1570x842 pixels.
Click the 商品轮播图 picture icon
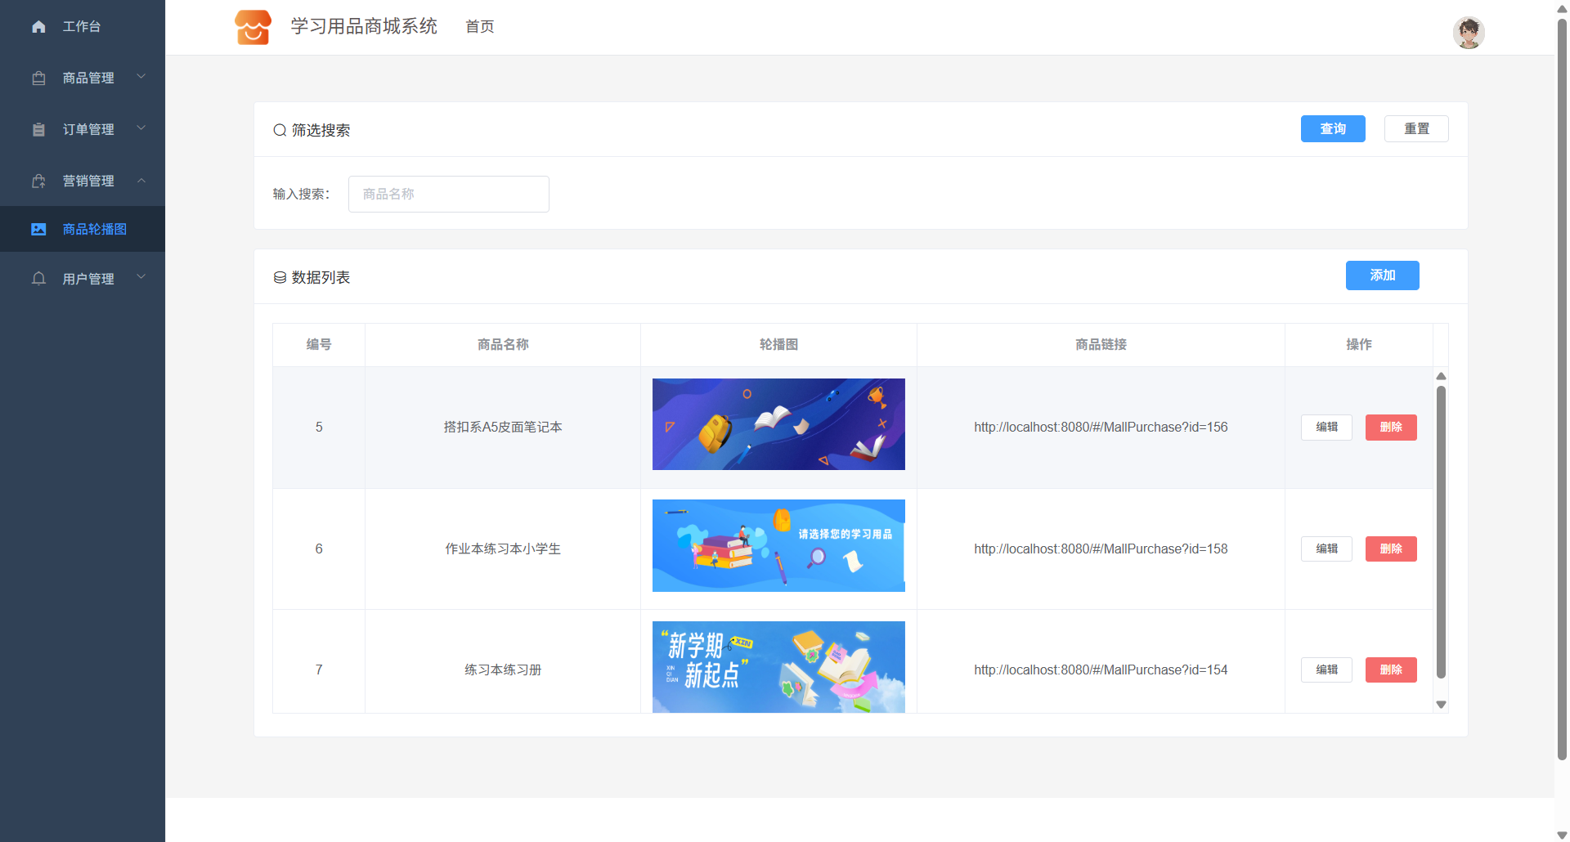[x=38, y=230]
